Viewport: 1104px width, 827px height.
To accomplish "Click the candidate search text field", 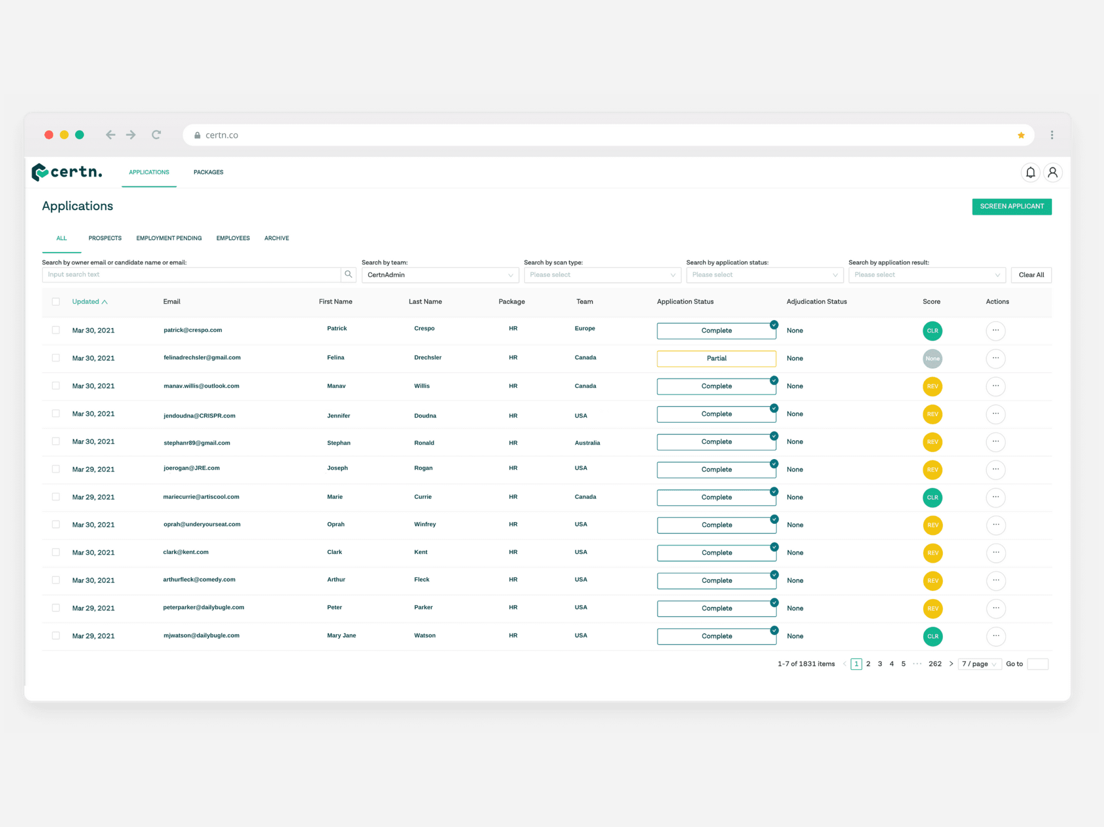I will pyautogui.click(x=192, y=274).
